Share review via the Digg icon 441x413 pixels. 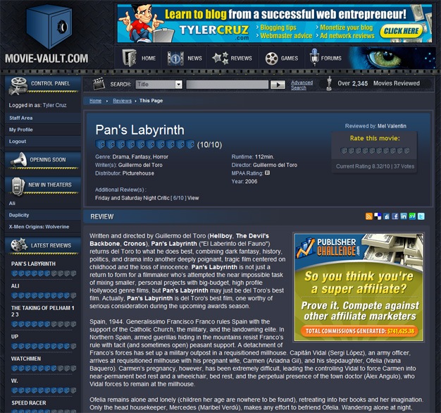386,216
